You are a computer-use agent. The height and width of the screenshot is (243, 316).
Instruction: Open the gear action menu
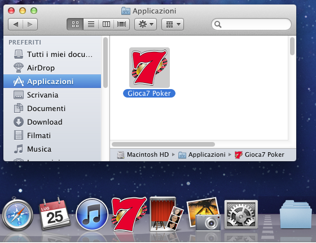coord(146,24)
